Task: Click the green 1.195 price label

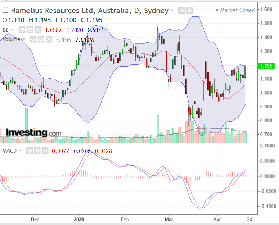Action: pyautogui.click(x=266, y=66)
